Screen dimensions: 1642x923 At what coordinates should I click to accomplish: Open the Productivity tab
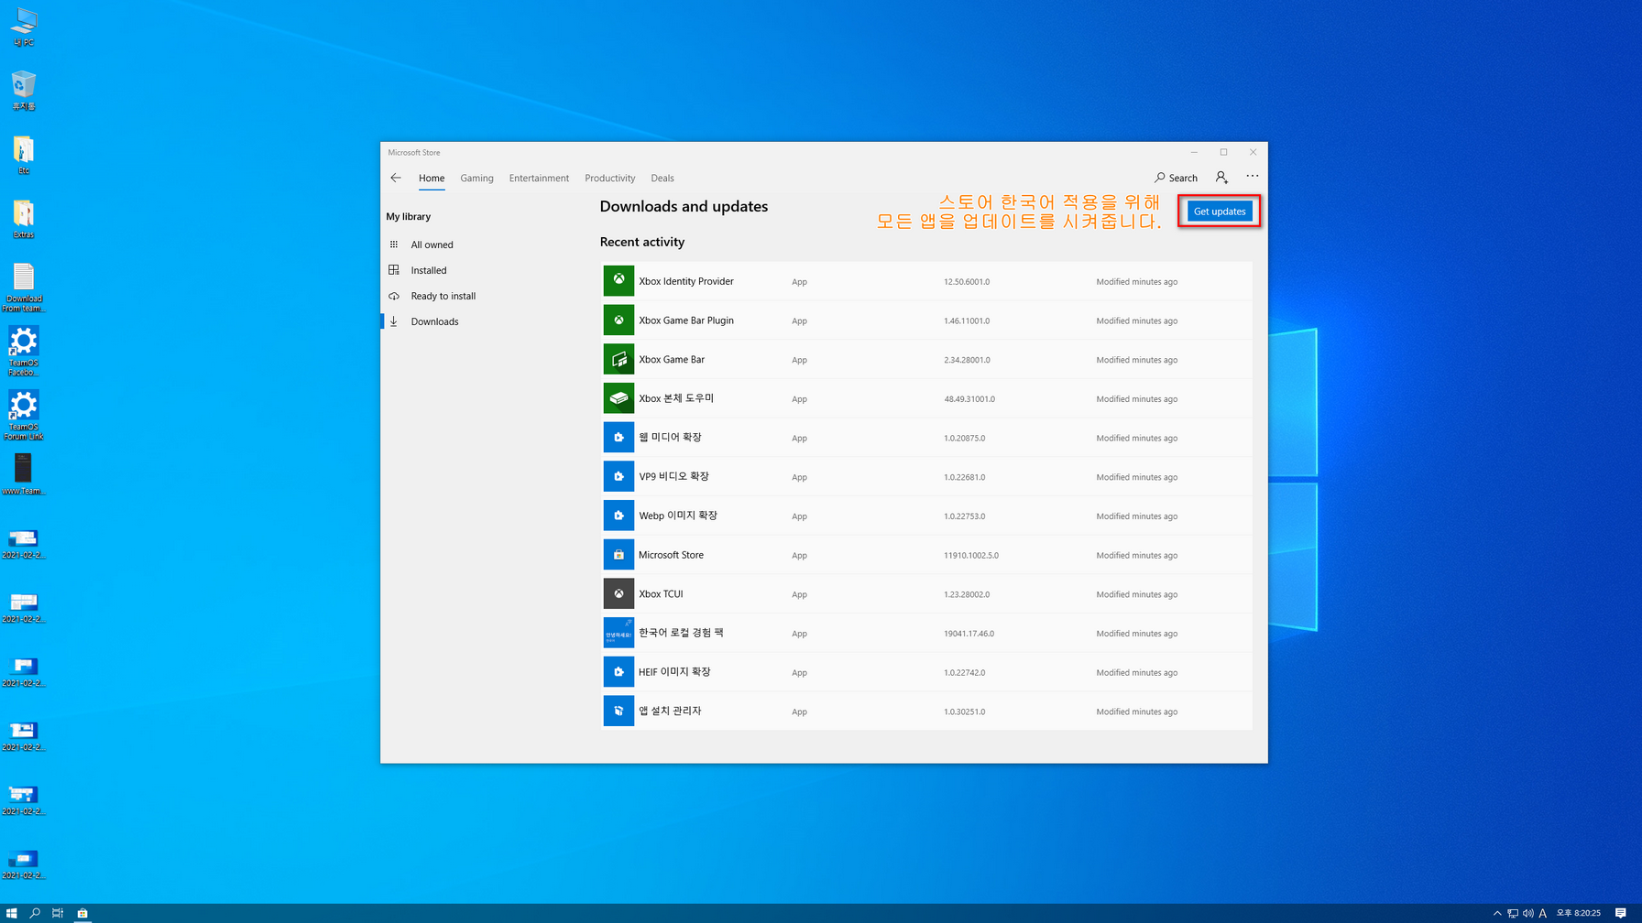tap(609, 178)
